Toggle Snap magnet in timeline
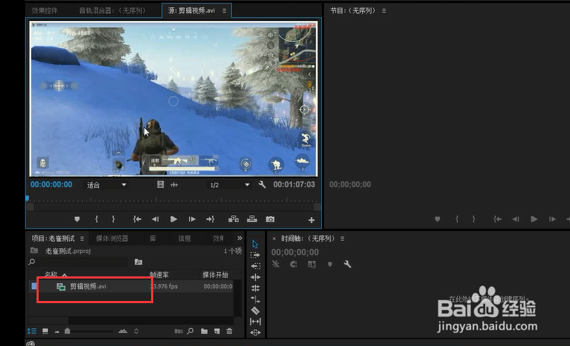Screen dimensions: 570x346 pyautogui.click(x=293, y=264)
